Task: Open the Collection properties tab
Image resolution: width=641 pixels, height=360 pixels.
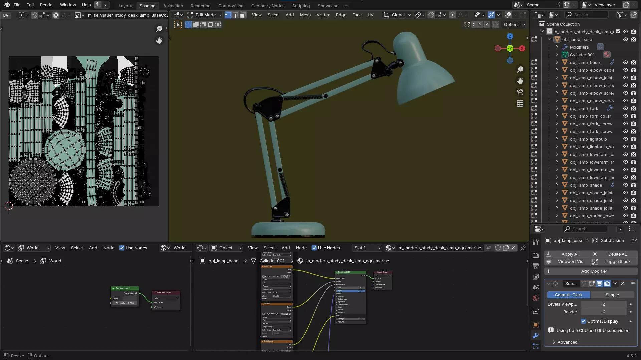Action: pyautogui.click(x=536, y=311)
